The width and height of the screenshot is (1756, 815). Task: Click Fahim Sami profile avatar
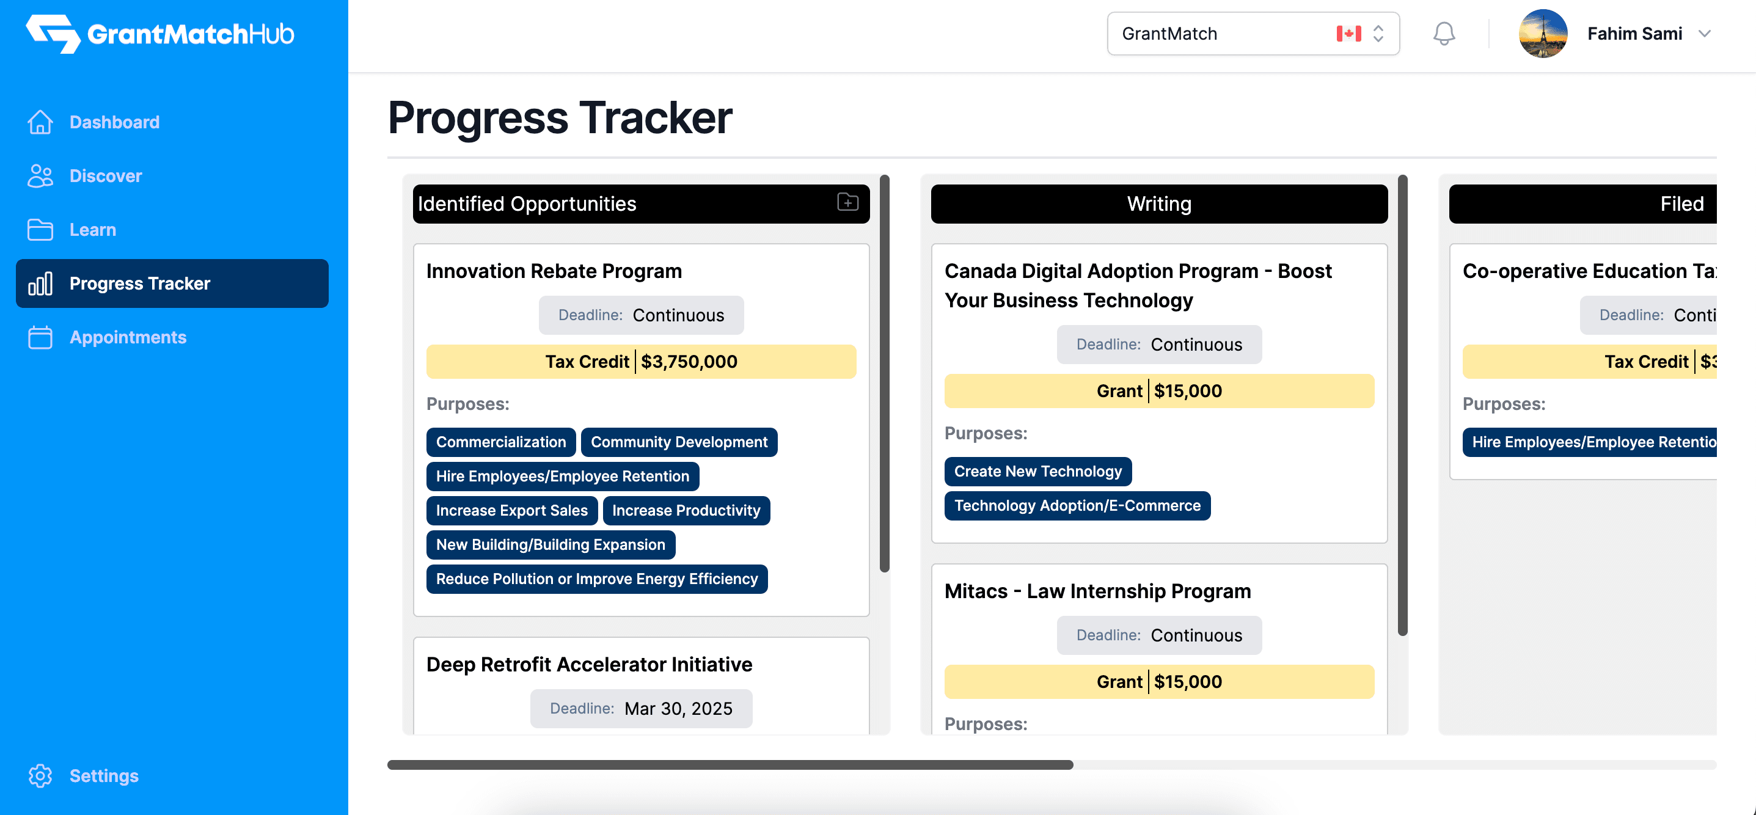(x=1543, y=34)
